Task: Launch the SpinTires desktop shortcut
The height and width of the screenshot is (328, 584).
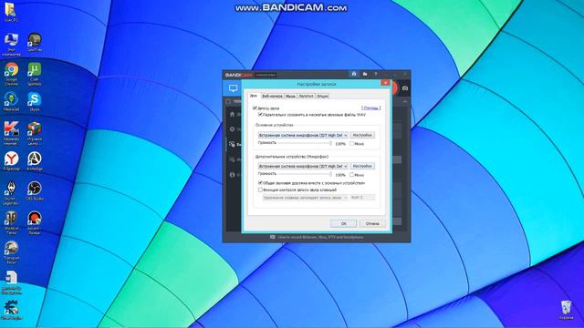Action: pyautogui.click(x=35, y=42)
